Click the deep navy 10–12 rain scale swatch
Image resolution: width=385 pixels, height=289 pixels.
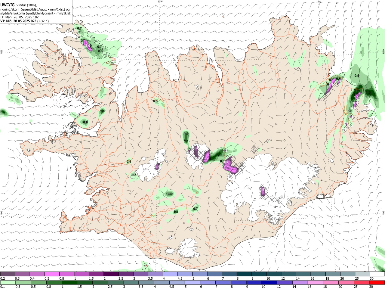[x=269, y=283]
